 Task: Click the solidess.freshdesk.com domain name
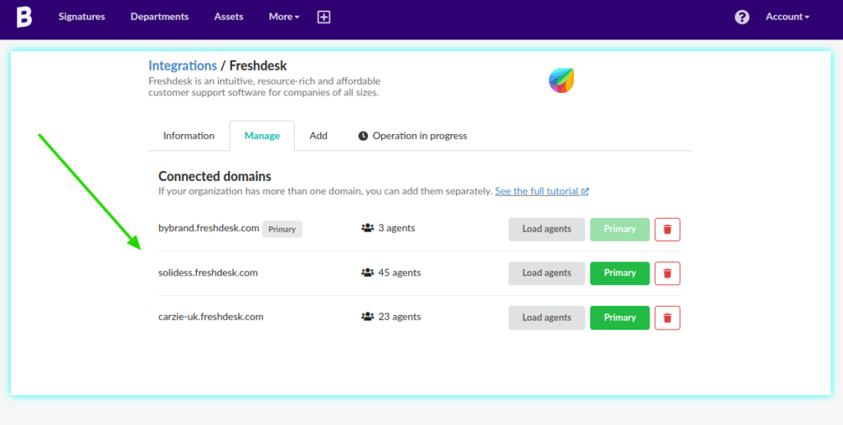tap(208, 273)
